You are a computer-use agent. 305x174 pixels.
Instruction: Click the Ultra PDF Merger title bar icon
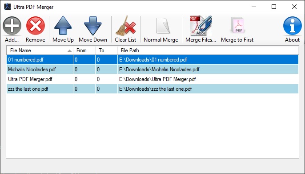coord(7,7)
